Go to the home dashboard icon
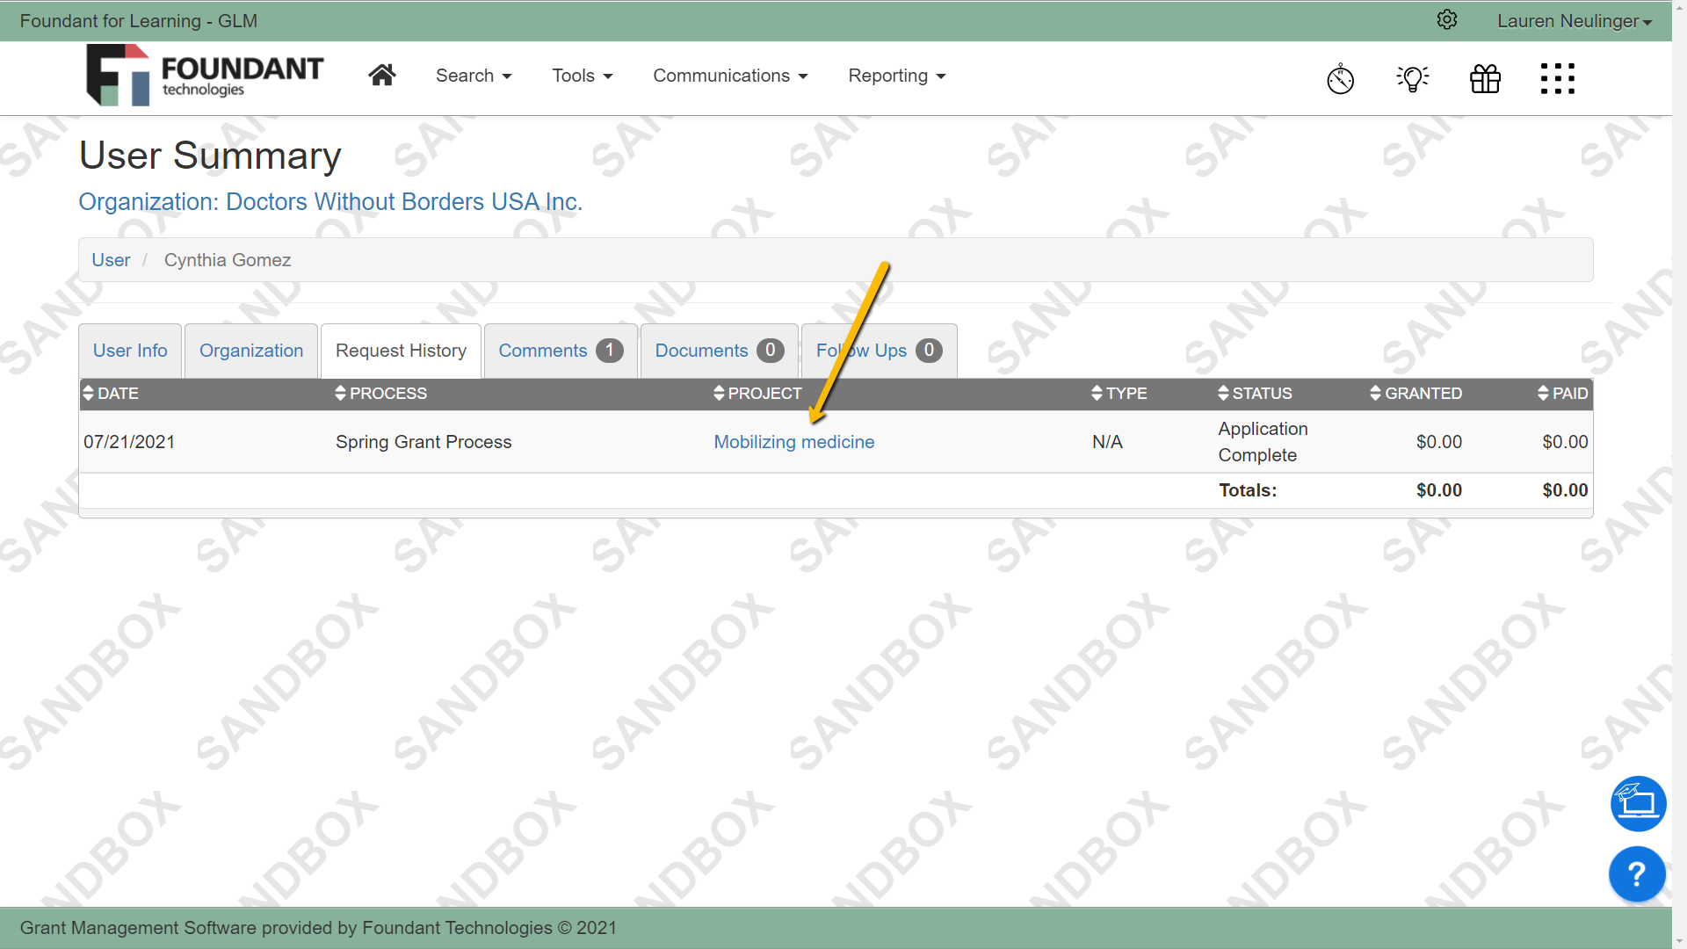The image size is (1687, 949). (381, 76)
